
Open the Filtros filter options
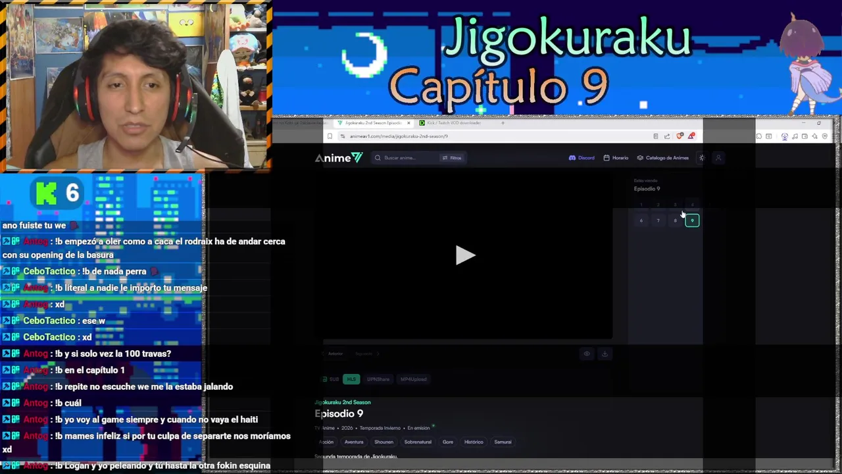[452, 158]
